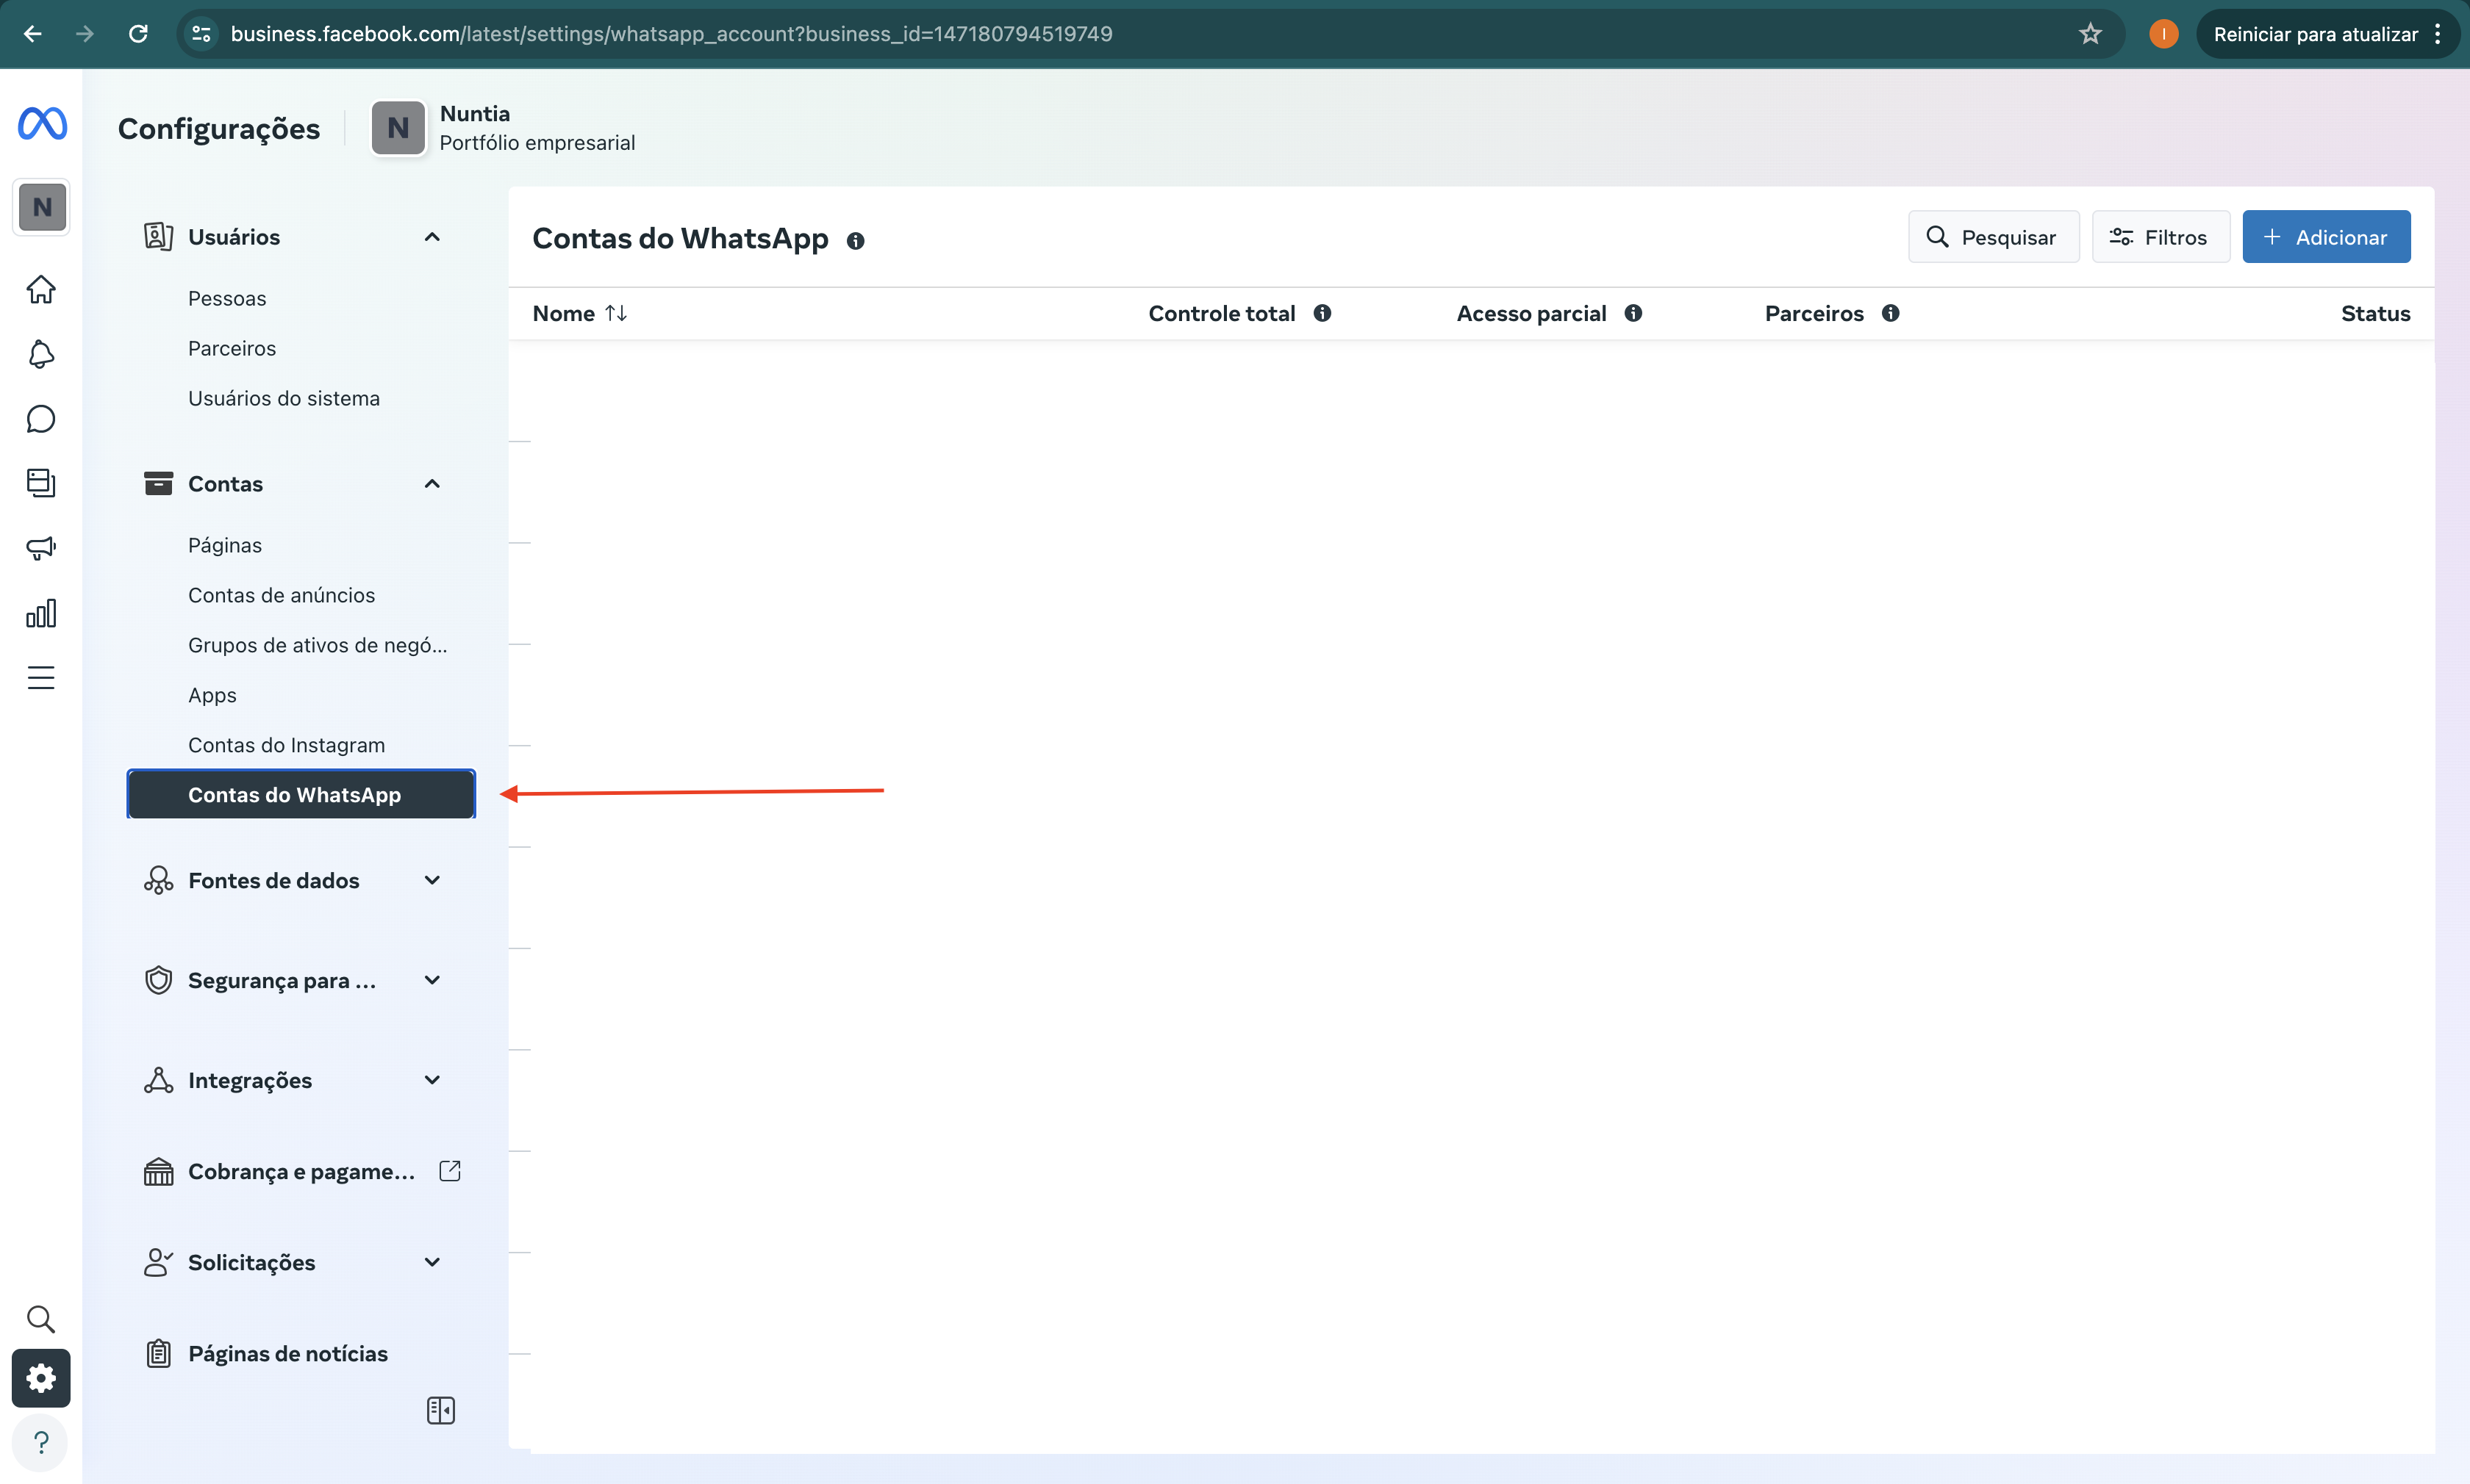Screen dimensions: 2470x1484
Task: Open Chrome profile avatar
Action: pyautogui.click(x=2163, y=34)
